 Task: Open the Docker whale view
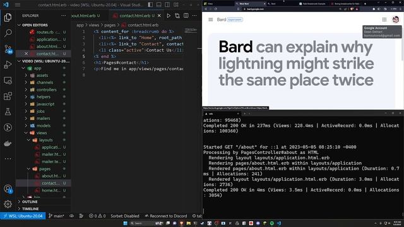point(8,143)
